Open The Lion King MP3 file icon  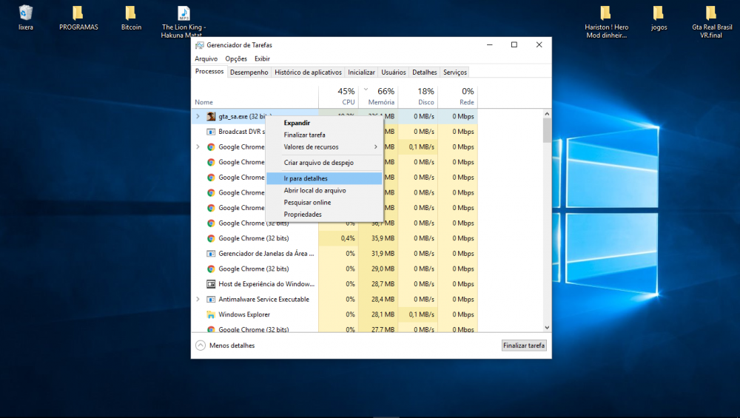184,21
